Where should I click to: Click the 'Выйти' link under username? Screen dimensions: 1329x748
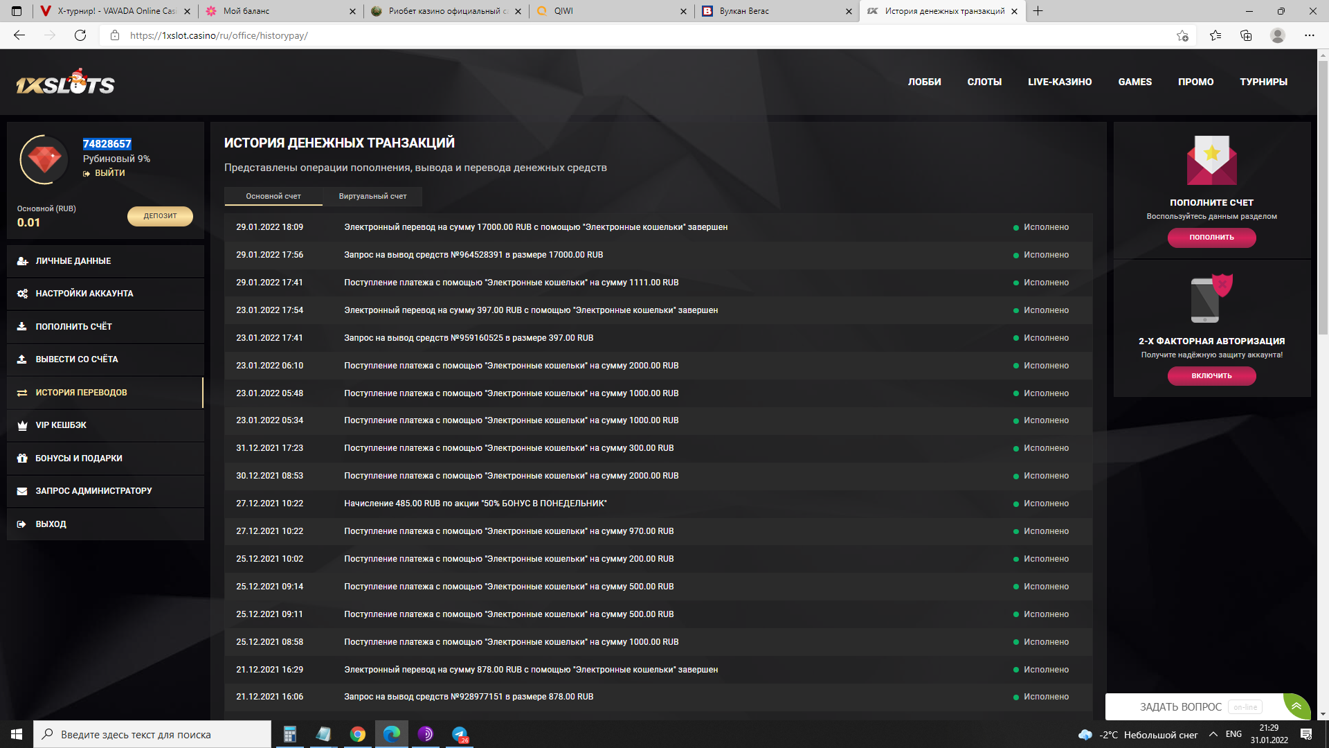(109, 173)
